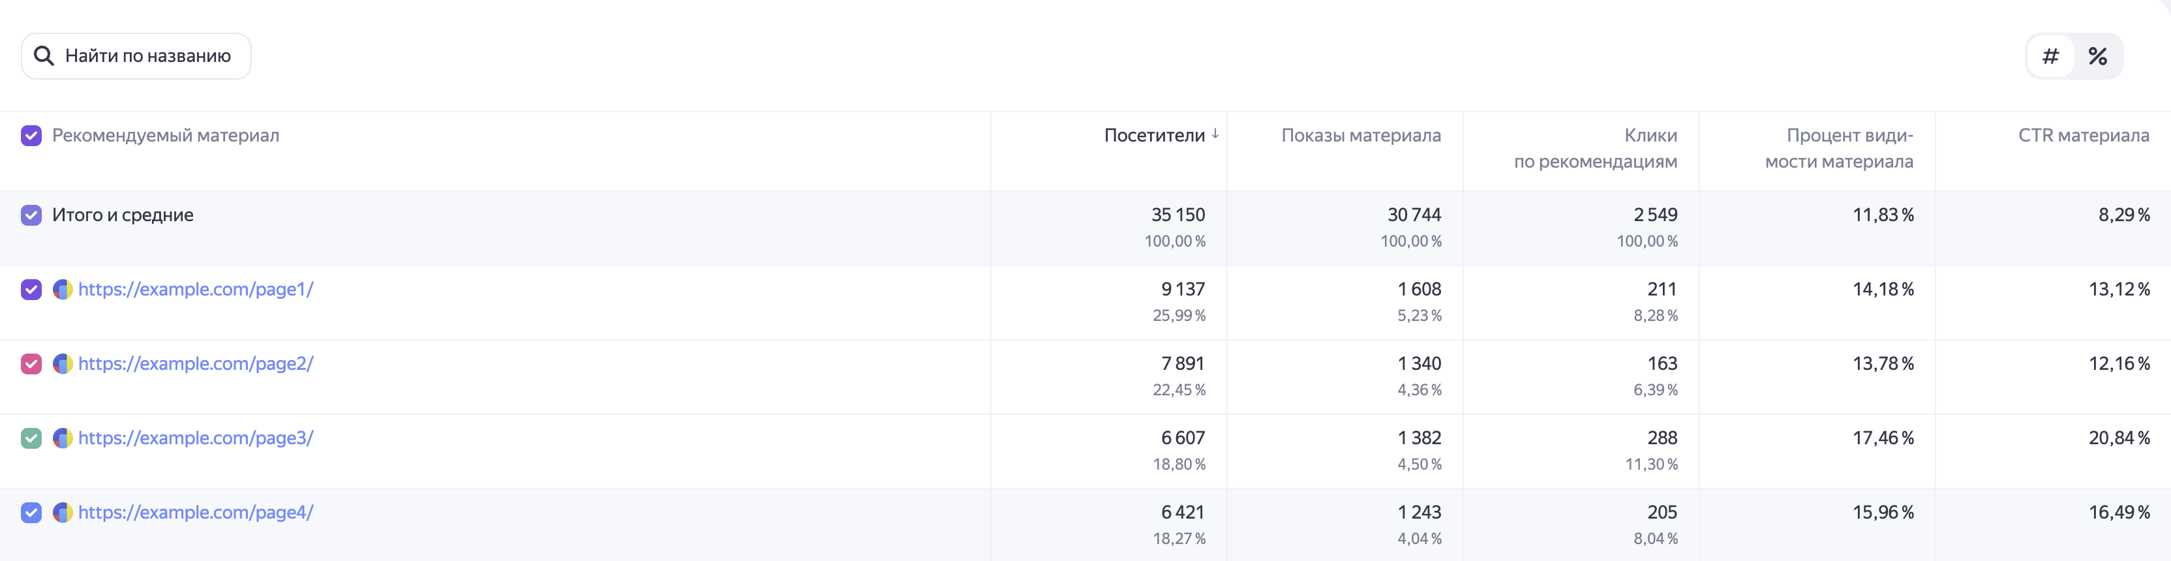Focus the Найти по названию search field

pos(136,57)
